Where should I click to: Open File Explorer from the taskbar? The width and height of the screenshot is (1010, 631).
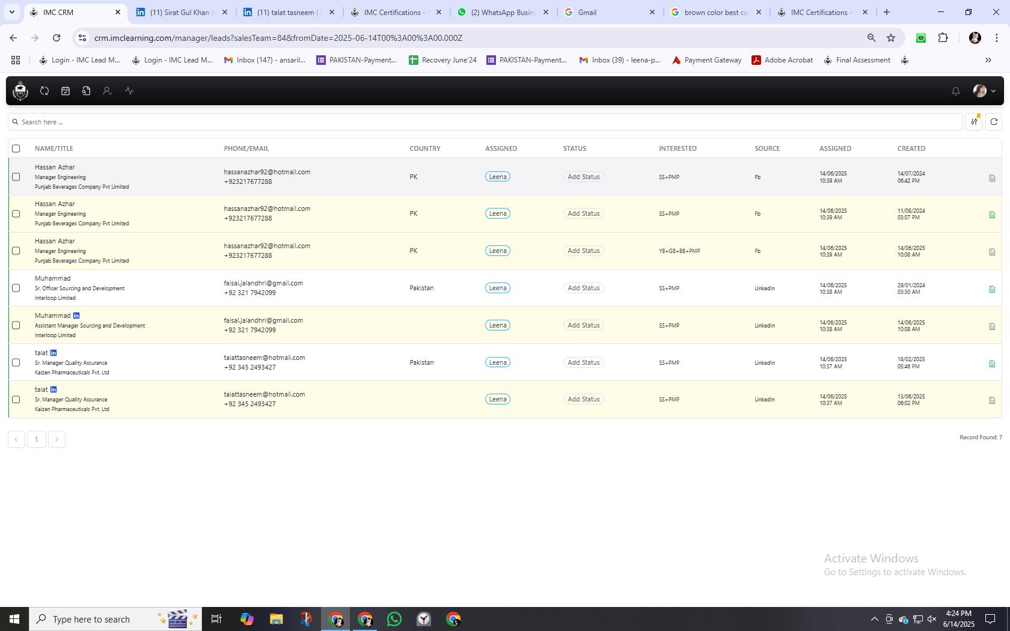tap(276, 619)
